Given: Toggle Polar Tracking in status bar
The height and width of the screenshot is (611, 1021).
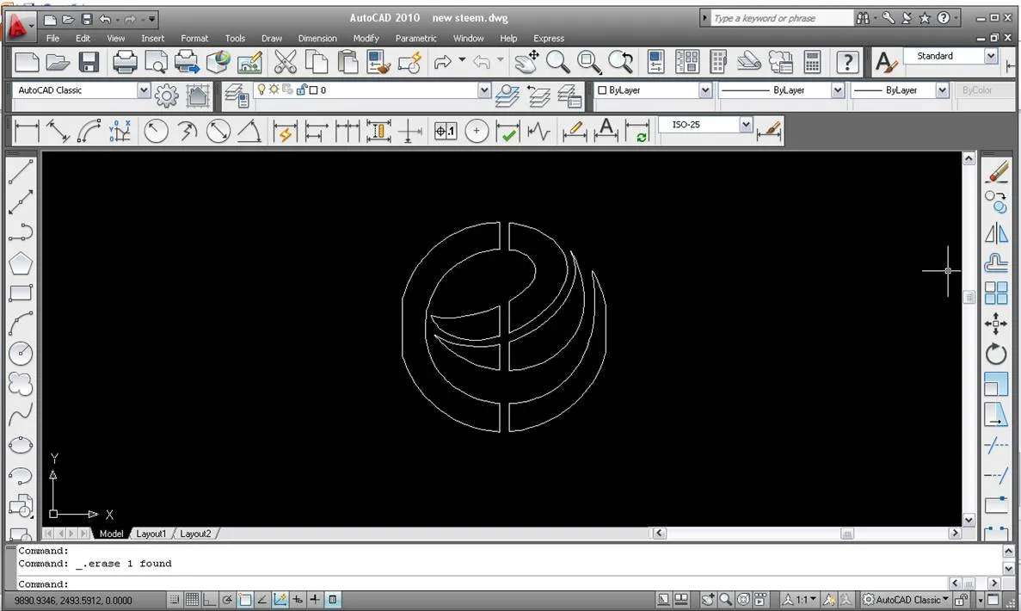Looking at the screenshot, I should (227, 599).
